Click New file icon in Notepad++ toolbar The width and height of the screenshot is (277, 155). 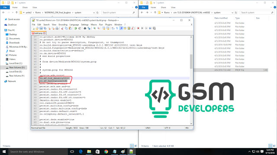[x=33, y=28]
